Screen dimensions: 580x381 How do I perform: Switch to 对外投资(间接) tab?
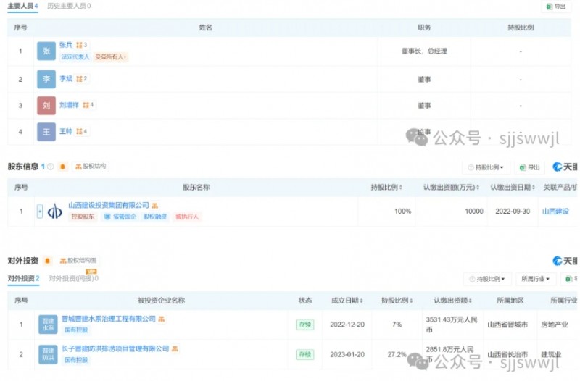[x=73, y=278]
